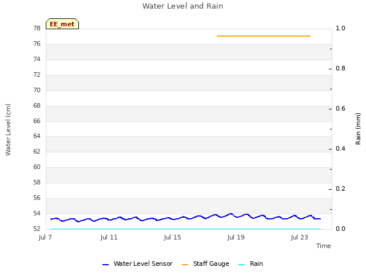Click the chart title Water Level and Rain
The width and height of the screenshot is (366, 275).
point(183,6)
